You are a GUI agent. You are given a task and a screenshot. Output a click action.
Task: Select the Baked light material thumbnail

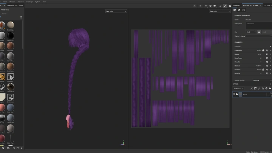(x=11, y=25)
